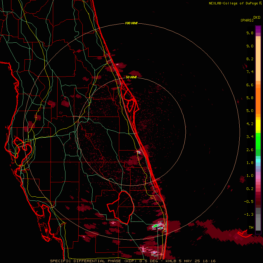
Task: Click the 9.8 value on the scale
Action: (250, 33)
